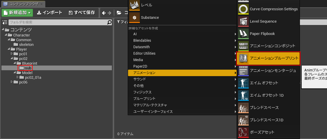The width and height of the screenshot is (327, 139).
Task: Select the sub folder row
Action: pos(57,68)
